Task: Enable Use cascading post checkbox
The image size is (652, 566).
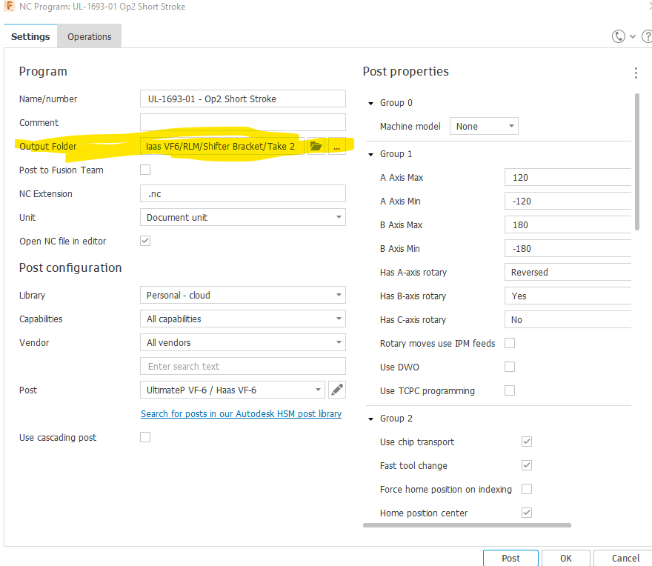Action: (x=145, y=437)
